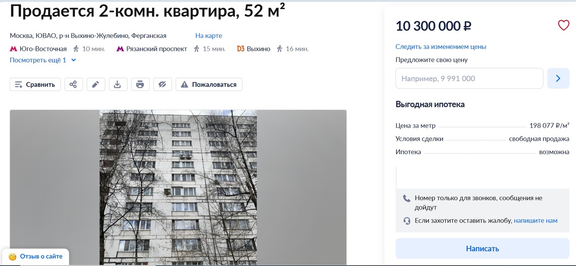Click the apartment building photo
This screenshot has width=576, height=266.
point(178,188)
